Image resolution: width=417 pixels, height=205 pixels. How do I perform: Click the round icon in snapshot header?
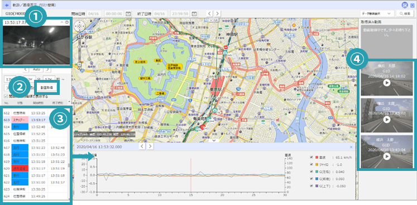point(67,23)
